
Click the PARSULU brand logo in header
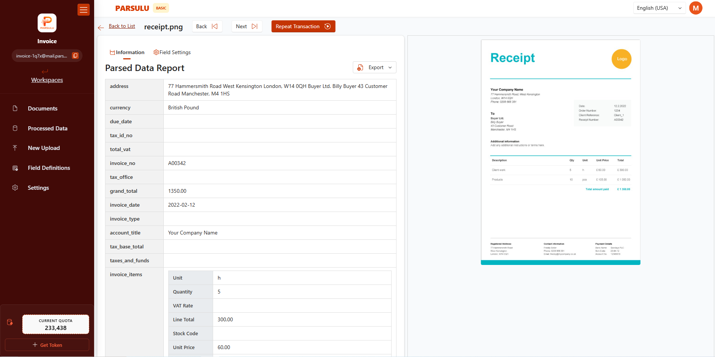coord(132,8)
